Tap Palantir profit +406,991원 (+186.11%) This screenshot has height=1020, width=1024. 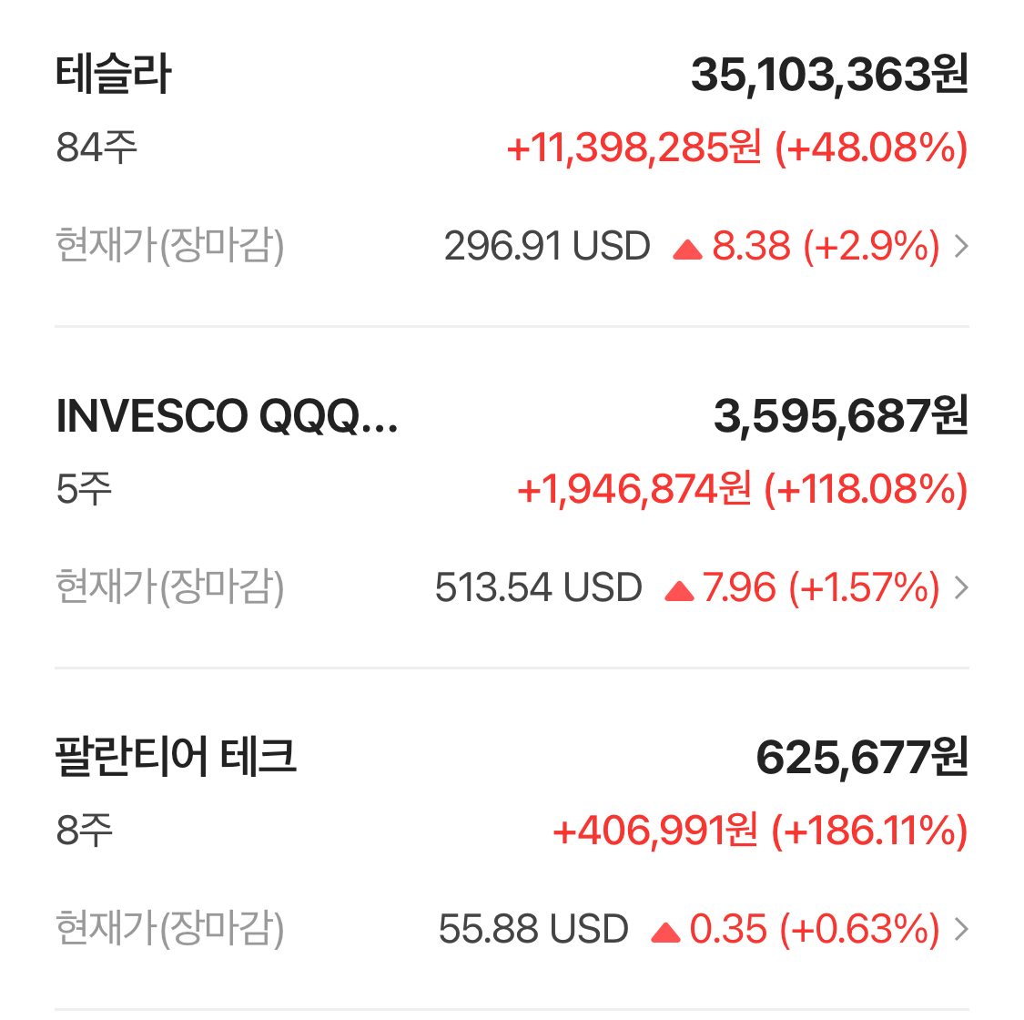pos(759,831)
